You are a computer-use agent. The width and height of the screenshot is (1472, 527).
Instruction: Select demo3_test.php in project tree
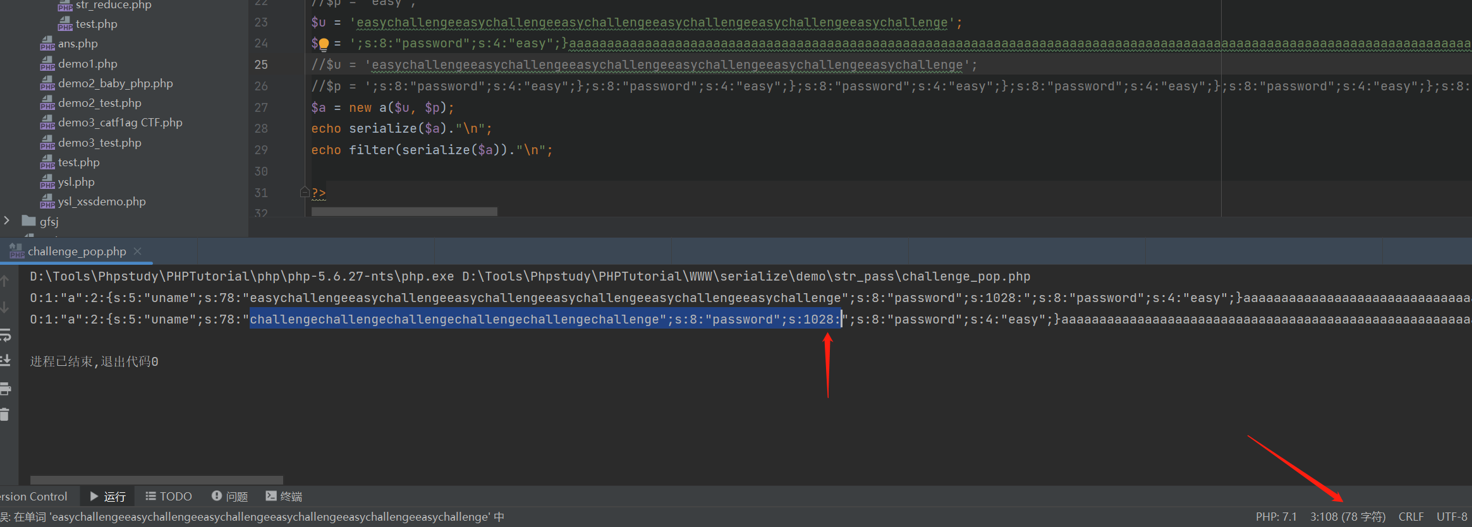(x=100, y=143)
